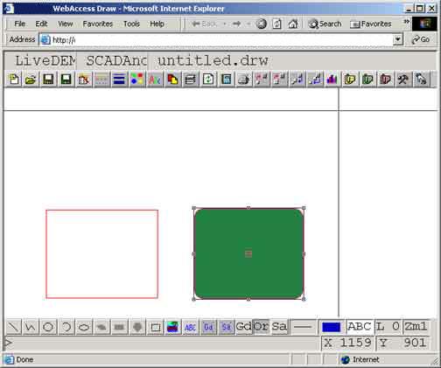Screen dimensions: 441x368
Task: Open the Favorites menu
Action: pyautogui.click(x=97, y=24)
